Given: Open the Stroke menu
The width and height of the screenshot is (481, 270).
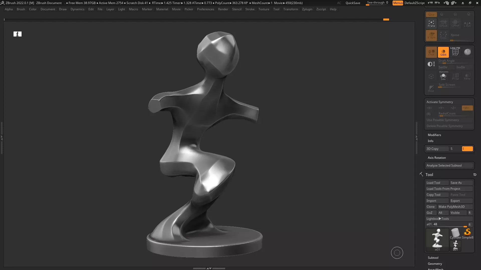Looking at the screenshot, I should point(250,9).
